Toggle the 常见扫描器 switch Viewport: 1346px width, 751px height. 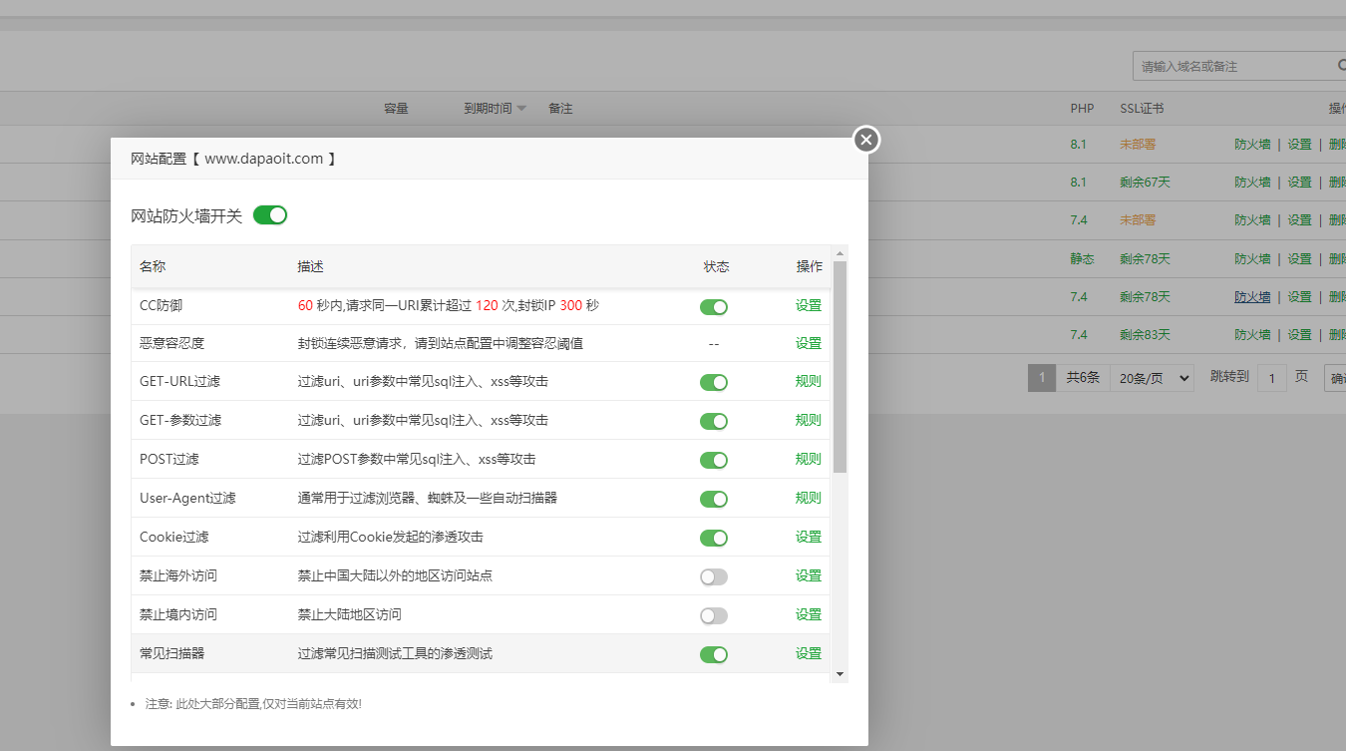click(714, 654)
